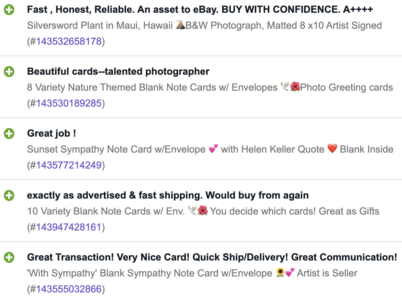The width and height of the screenshot is (402, 302).
Task: Follow the item link 143577214249
Action: click(x=69, y=165)
